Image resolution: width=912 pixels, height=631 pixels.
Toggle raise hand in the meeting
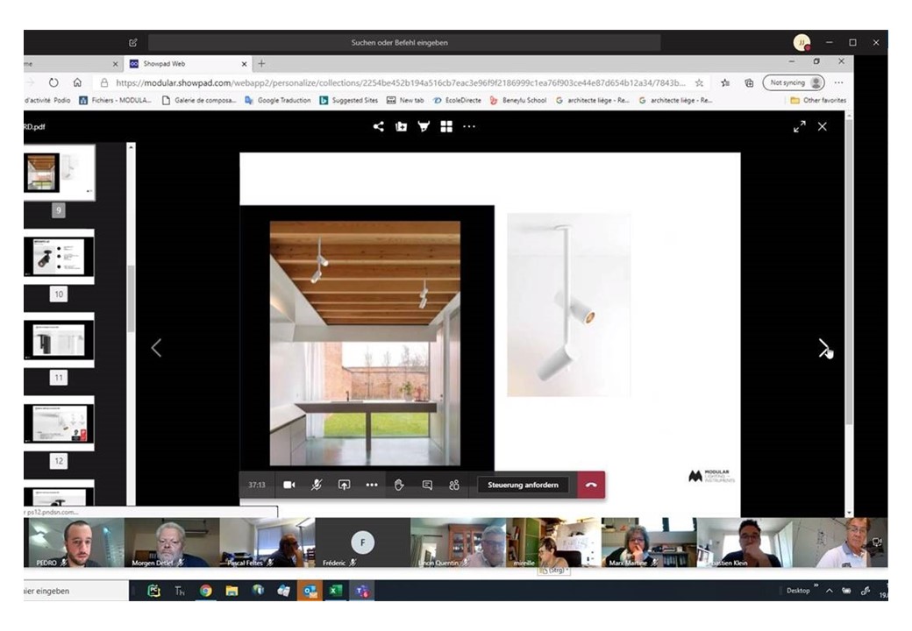(399, 485)
